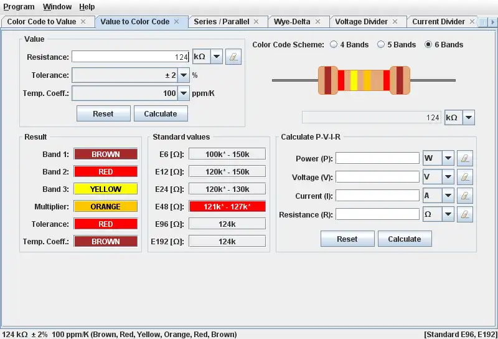Clear the Resistance (R) field with eraser icon

coord(465,214)
